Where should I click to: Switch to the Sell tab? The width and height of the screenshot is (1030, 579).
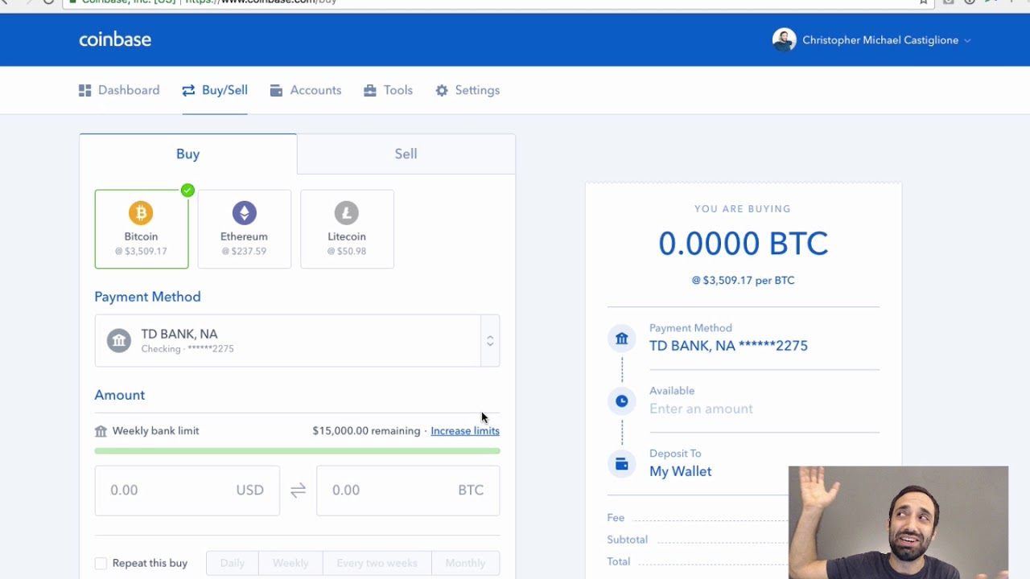[406, 154]
